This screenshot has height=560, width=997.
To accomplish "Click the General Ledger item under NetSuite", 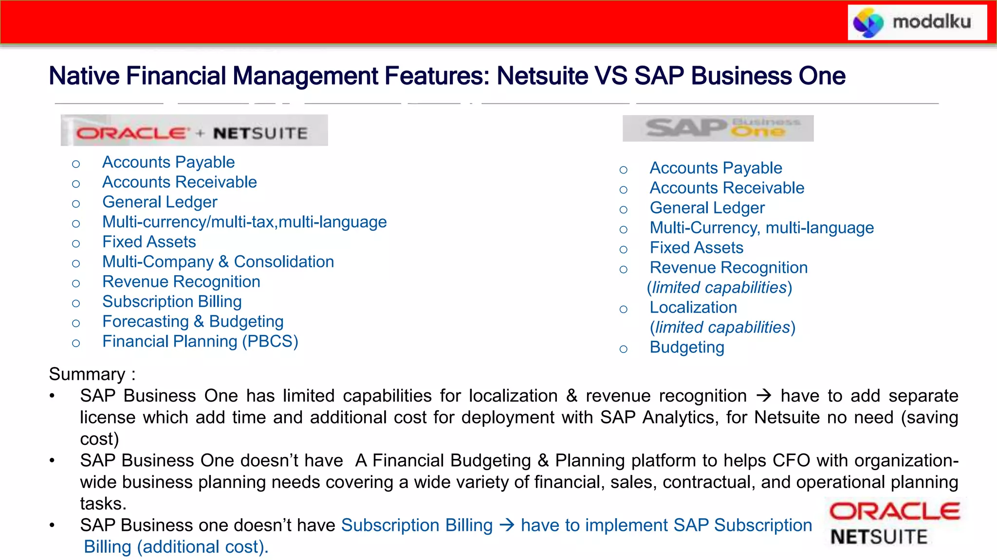I will [159, 202].
